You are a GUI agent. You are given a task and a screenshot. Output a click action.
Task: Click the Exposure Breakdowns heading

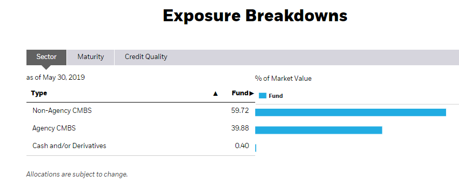[x=255, y=16]
